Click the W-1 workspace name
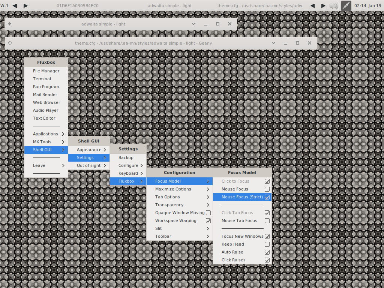Image resolution: width=384 pixels, height=288 pixels. pos(4,6)
